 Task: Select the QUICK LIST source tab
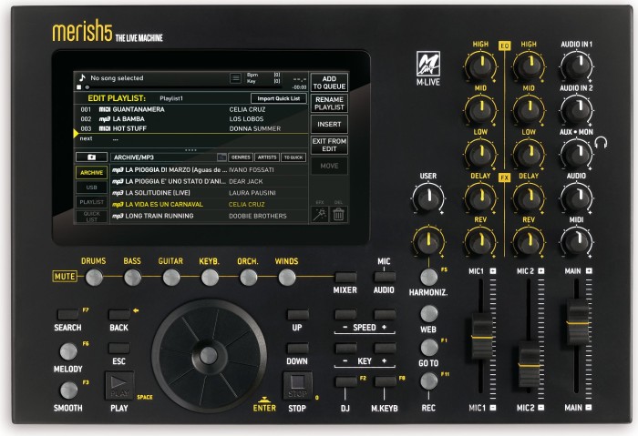point(91,216)
